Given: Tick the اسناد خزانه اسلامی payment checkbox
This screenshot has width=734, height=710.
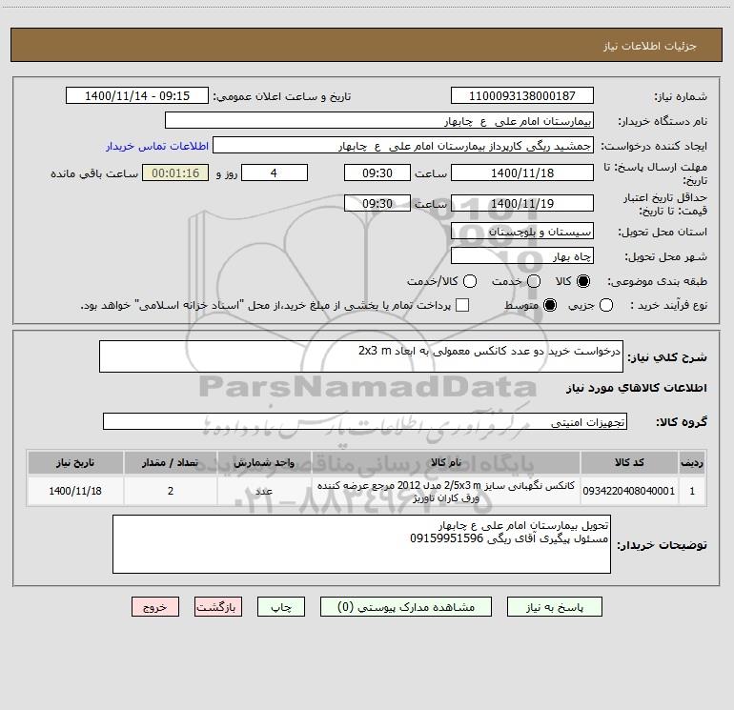Looking at the screenshot, I should click(x=462, y=305).
